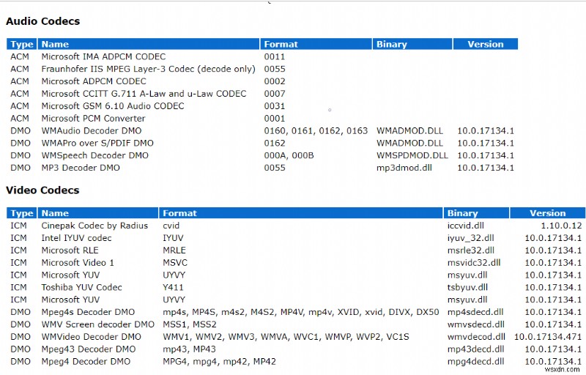Screen dimensions: 586x375
Task: Select WMV Screen decoder DMO entry
Action: pos(97,324)
